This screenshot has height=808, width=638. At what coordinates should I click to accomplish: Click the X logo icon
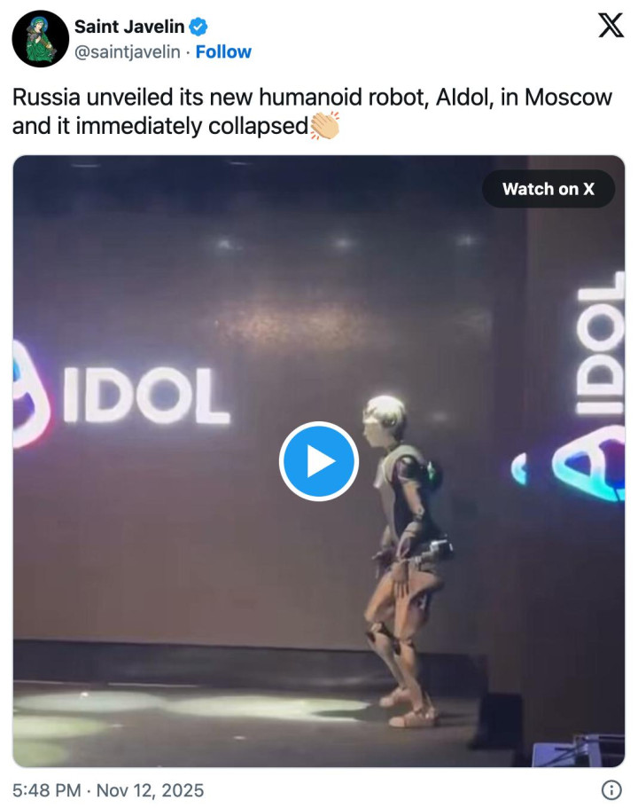pos(611,25)
